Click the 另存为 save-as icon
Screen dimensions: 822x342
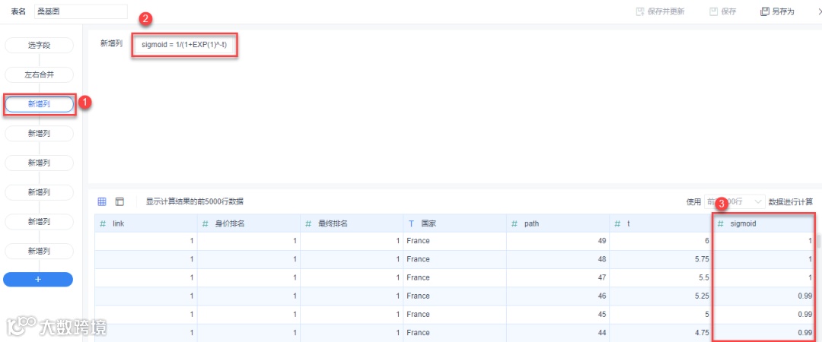coord(764,11)
